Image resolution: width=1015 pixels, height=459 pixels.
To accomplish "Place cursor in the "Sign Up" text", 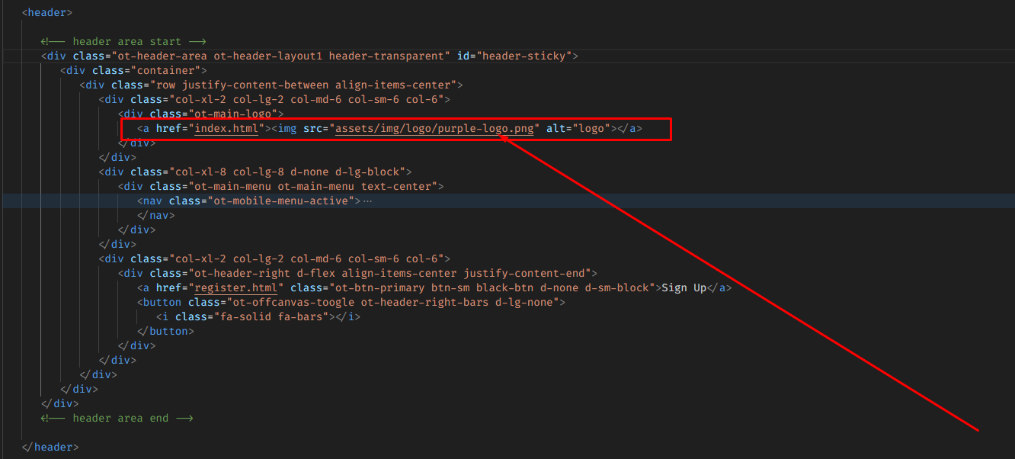I will [684, 287].
